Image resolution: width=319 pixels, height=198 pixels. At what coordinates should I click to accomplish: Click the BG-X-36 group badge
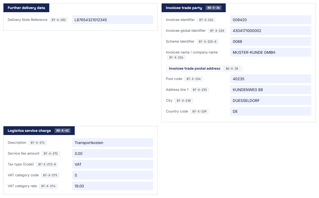tap(214, 8)
